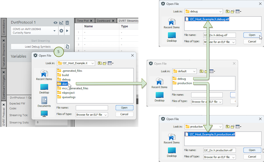Delete DvrtProtocol 1 using trash icon
Screen dimensions: 264x162
click(x=67, y=23)
